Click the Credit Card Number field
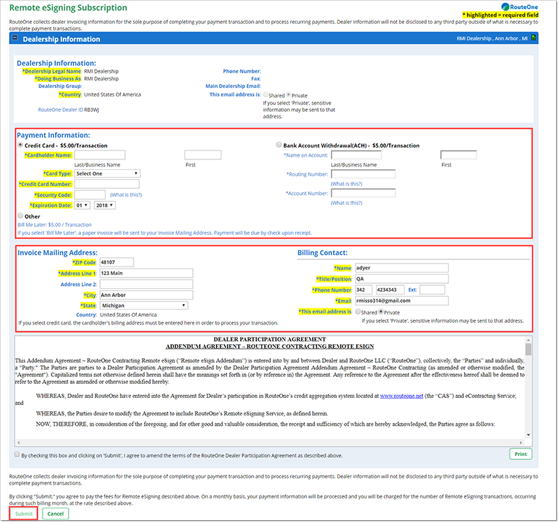Viewport: 559px width, 523px height. tap(107, 184)
